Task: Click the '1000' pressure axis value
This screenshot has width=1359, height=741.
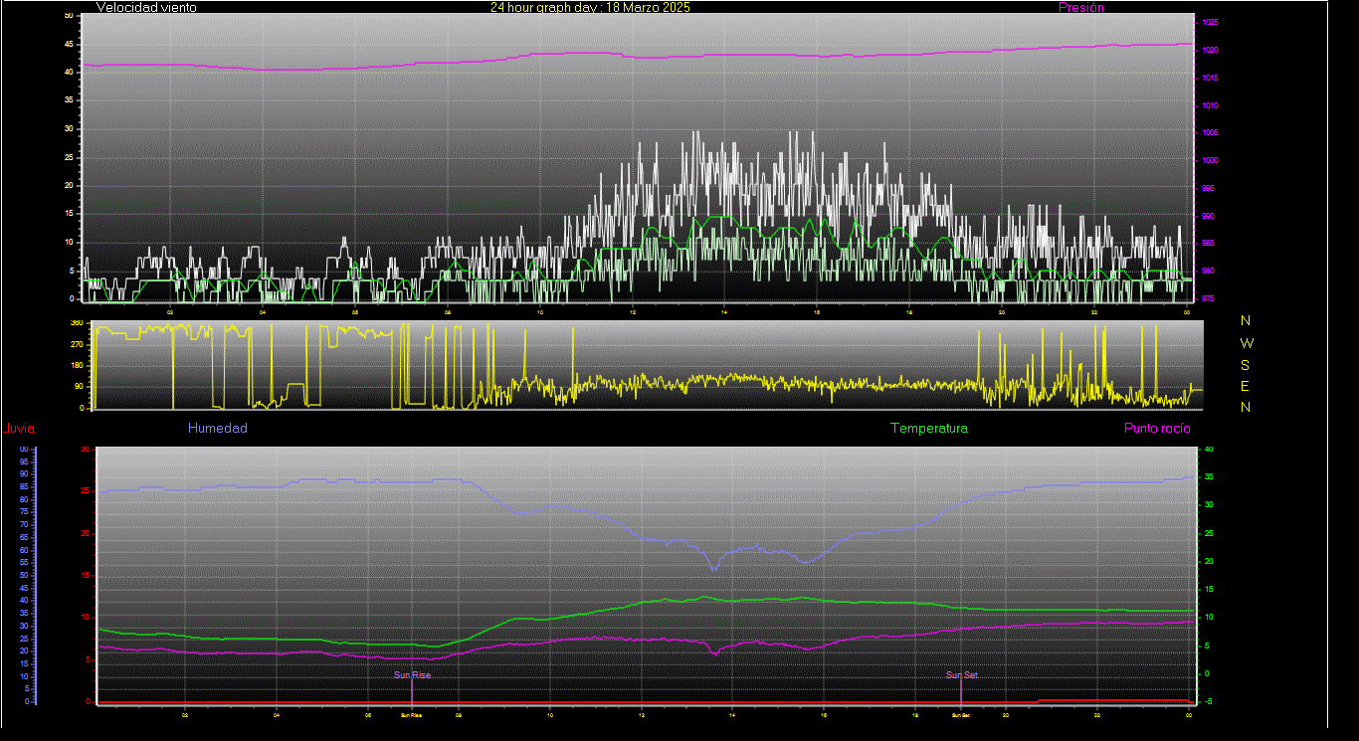Action: click(x=1210, y=160)
